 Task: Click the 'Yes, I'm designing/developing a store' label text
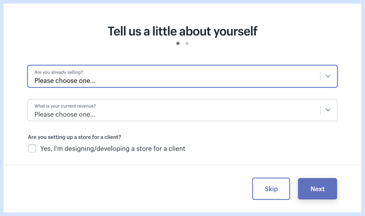(113, 148)
